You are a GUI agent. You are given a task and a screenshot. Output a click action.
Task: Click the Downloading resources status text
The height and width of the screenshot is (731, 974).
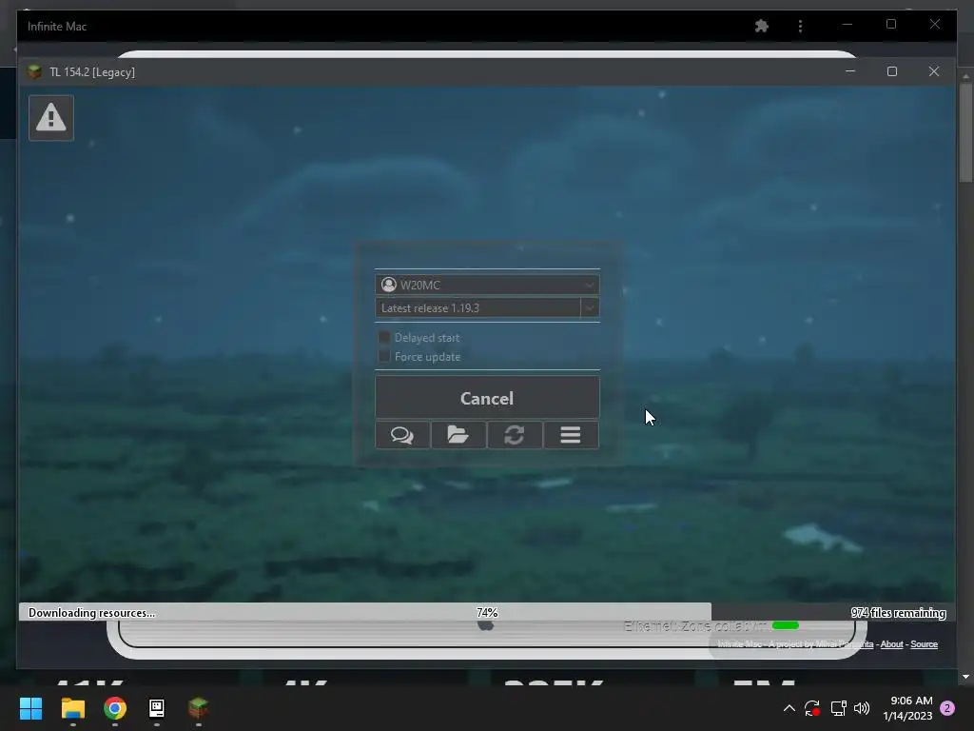pyautogui.click(x=92, y=613)
